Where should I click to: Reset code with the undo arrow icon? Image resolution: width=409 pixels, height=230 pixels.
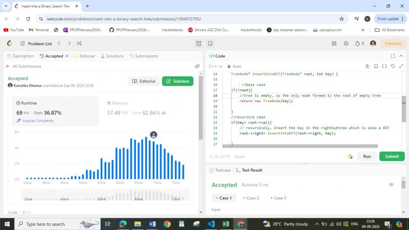coord(393,66)
